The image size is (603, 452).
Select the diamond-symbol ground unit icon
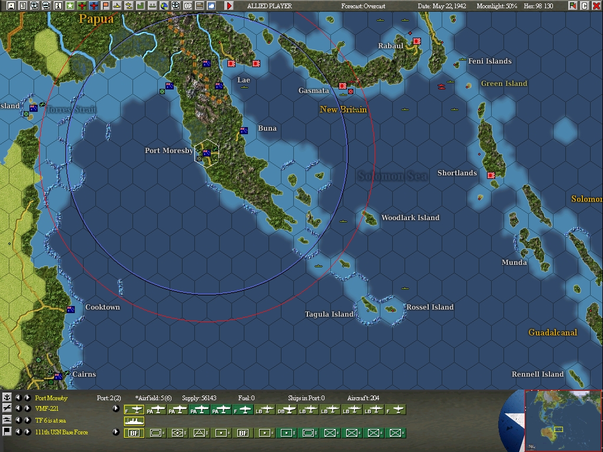click(178, 433)
